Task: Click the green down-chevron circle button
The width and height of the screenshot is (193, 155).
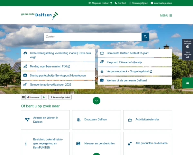Action: tap(96, 101)
